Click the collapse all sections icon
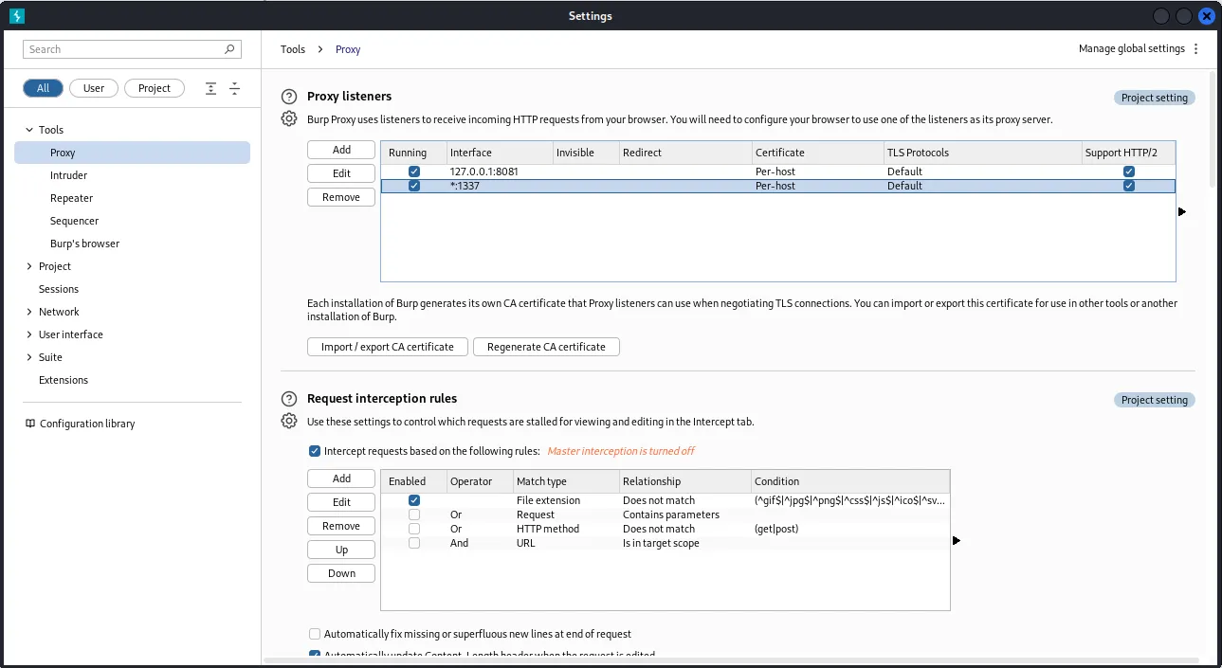The width and height of the screenshot is (1222, 668). [234, 88]
